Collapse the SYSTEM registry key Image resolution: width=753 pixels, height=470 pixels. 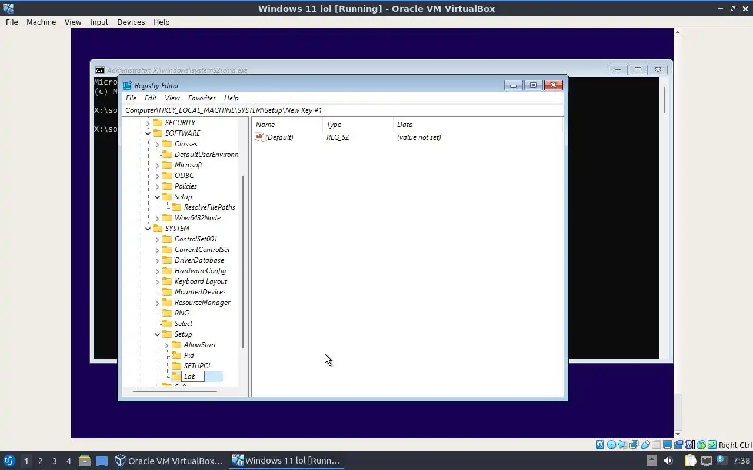(148, 229)
